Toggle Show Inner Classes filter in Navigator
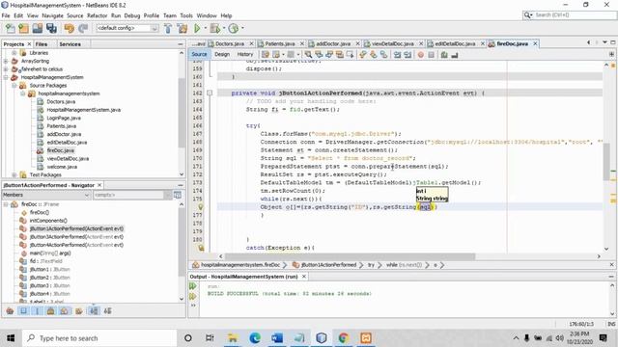618x347 pixels. pyautogui.click(x=64, y=310)
